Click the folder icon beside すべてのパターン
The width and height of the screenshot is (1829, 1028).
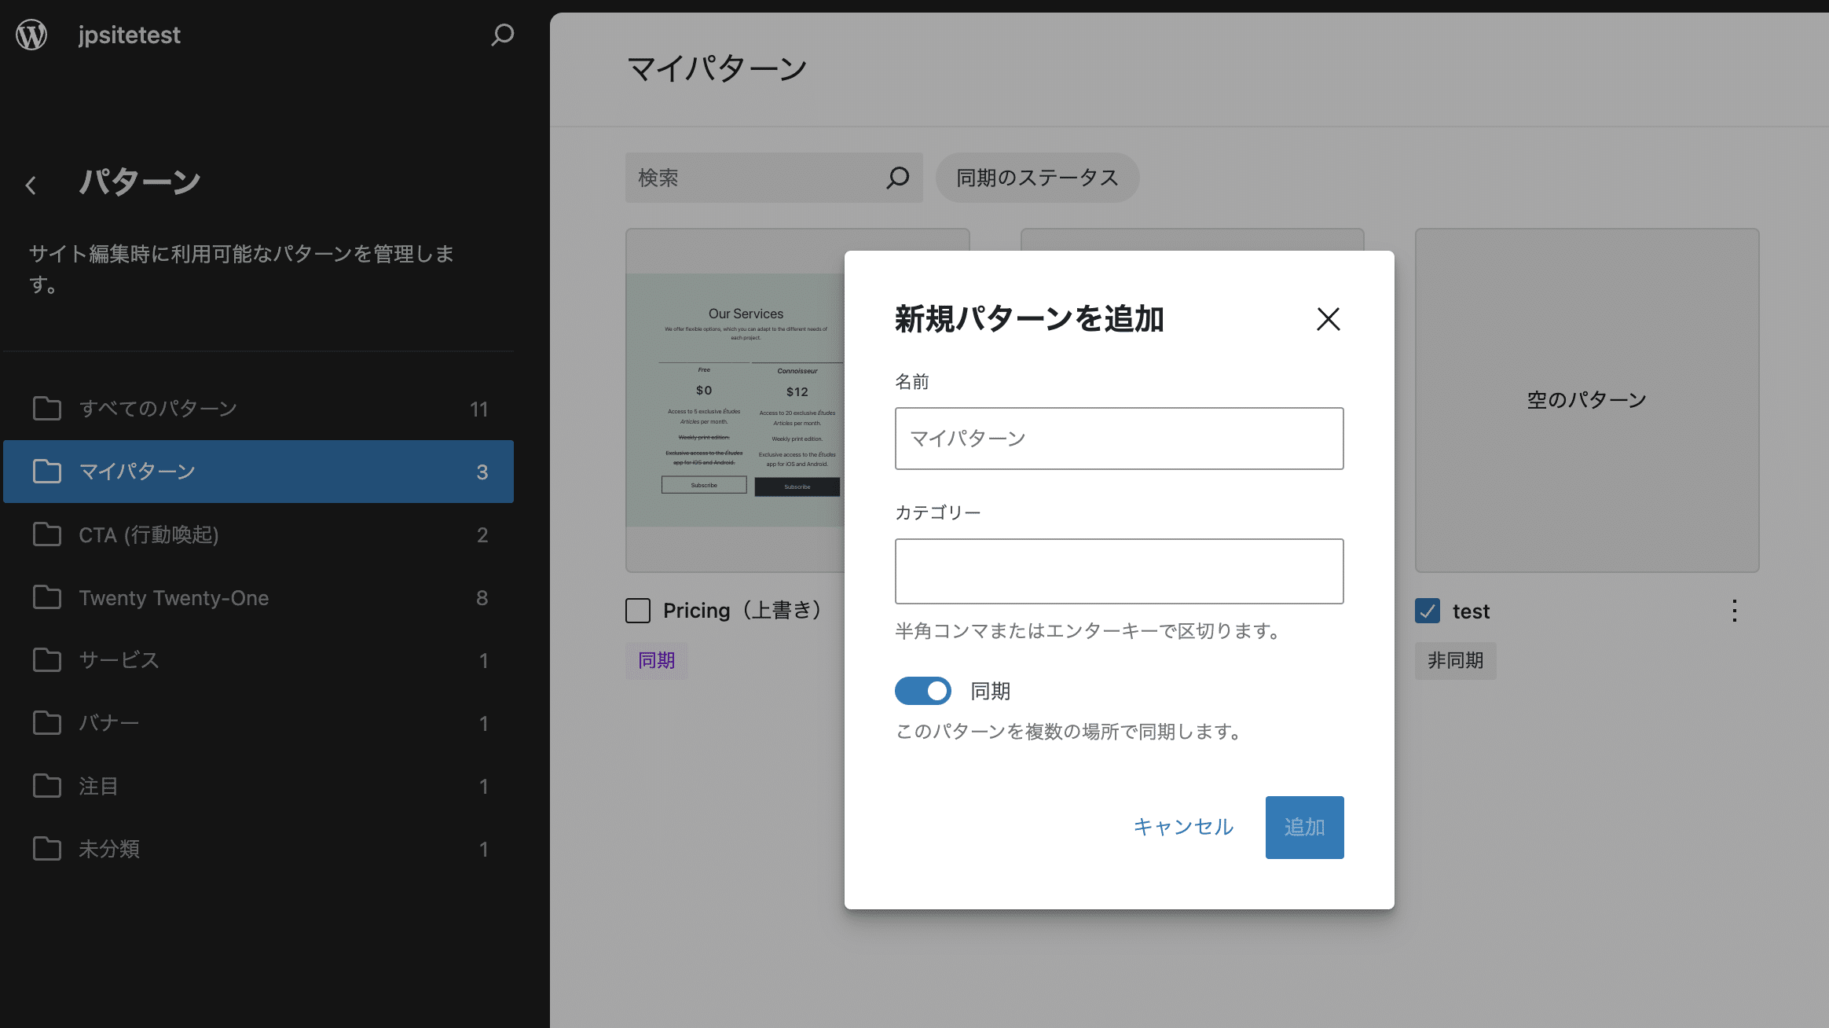tap(47, 409)
